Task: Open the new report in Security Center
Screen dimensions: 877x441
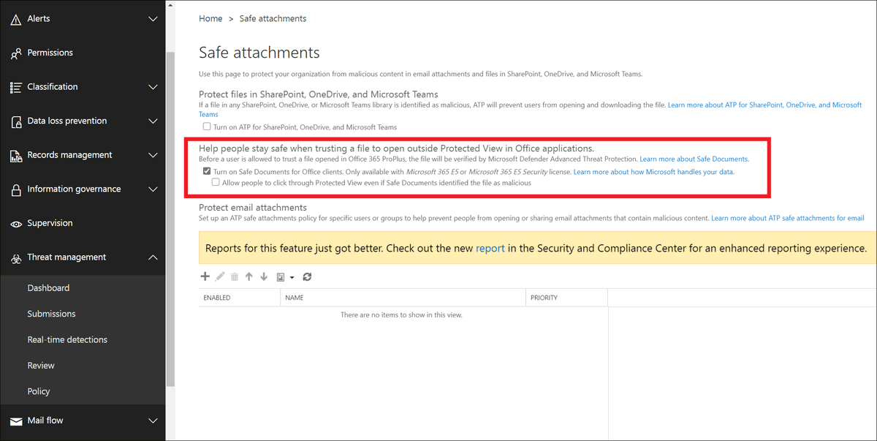Action: 490,248
